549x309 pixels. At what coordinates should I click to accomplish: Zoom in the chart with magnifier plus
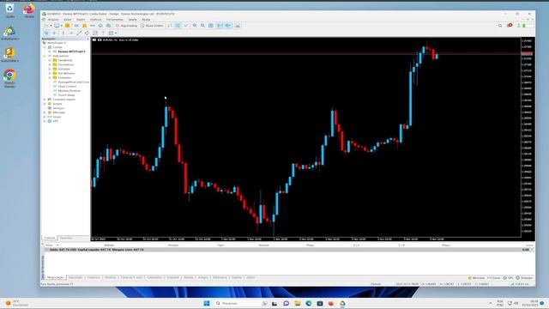(x=195, y=26)
